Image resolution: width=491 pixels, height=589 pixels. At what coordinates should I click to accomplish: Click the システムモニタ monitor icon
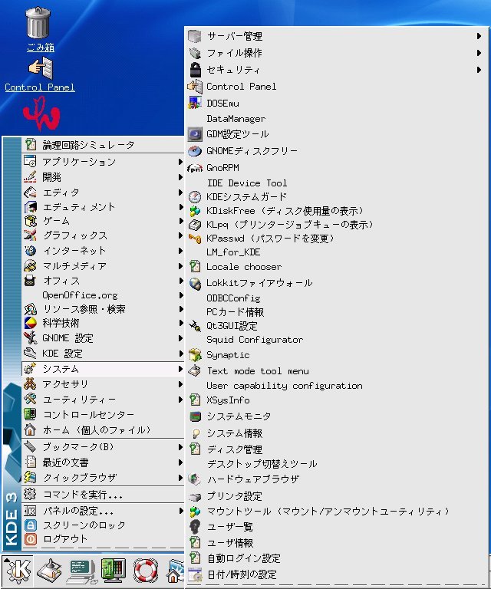[195, 416]
